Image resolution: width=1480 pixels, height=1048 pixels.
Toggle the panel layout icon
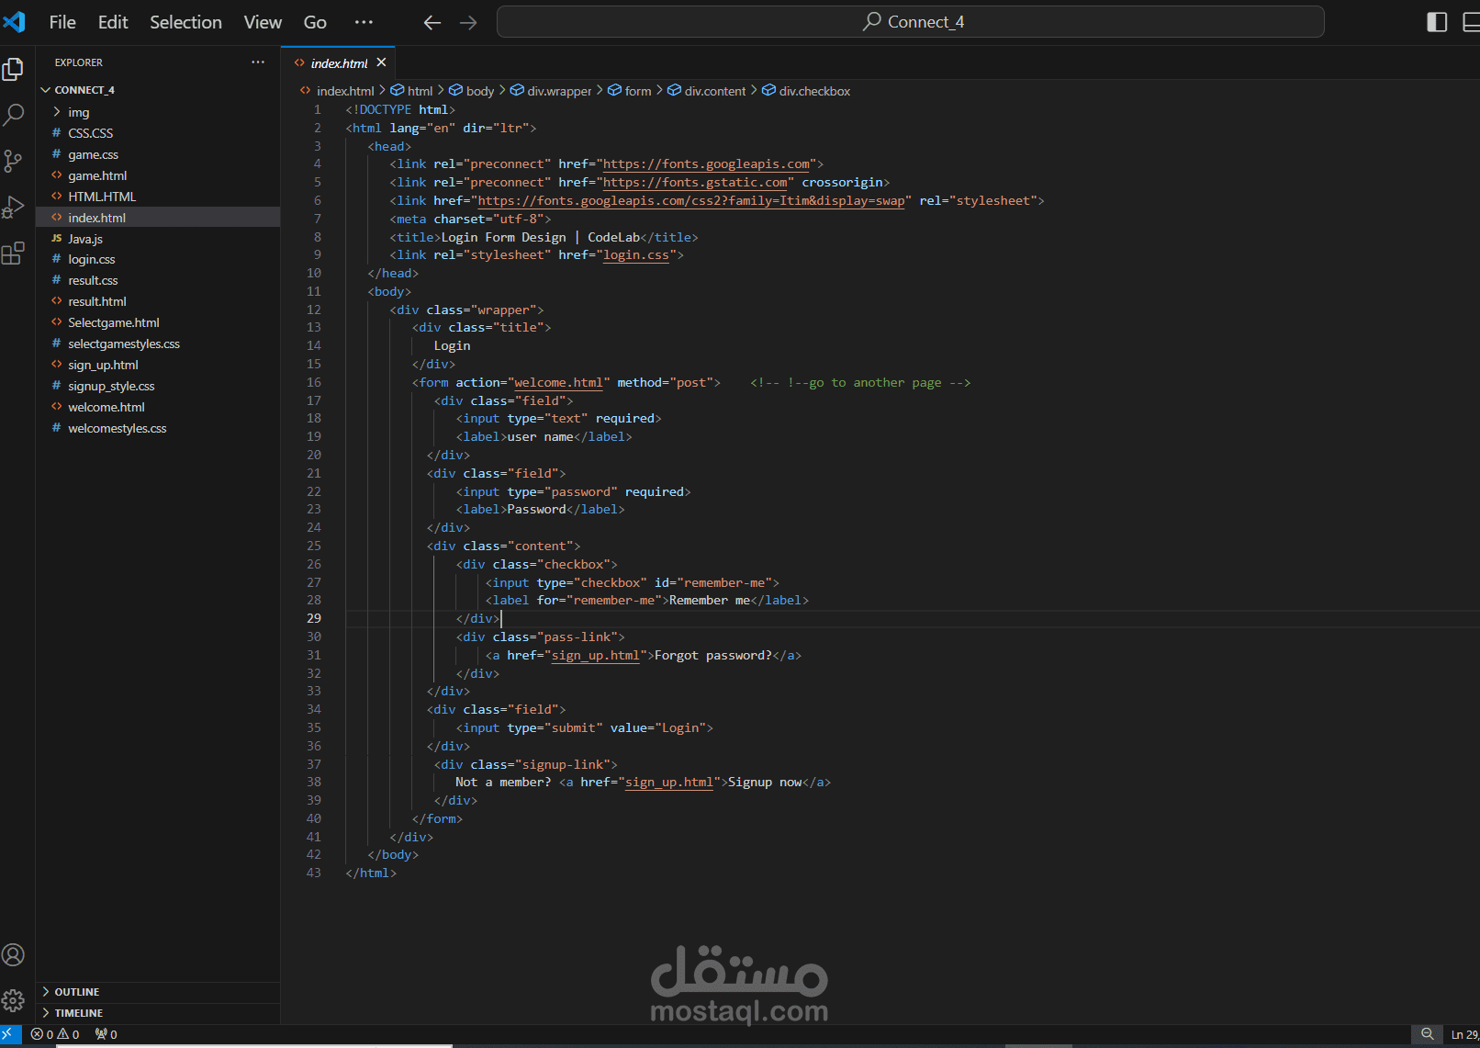1471,22
